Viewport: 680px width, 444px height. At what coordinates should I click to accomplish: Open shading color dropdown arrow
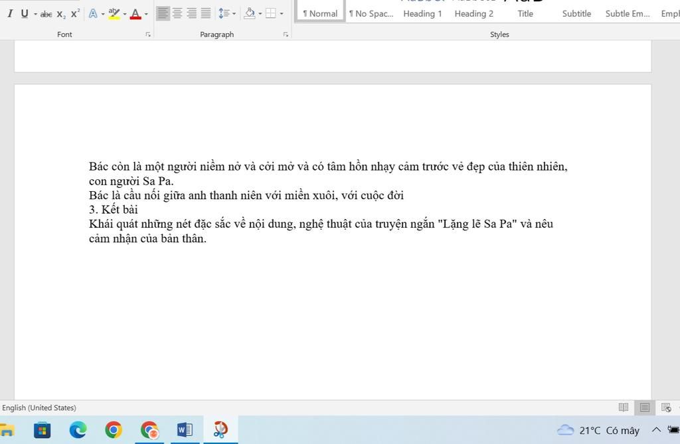click(260, 14)
